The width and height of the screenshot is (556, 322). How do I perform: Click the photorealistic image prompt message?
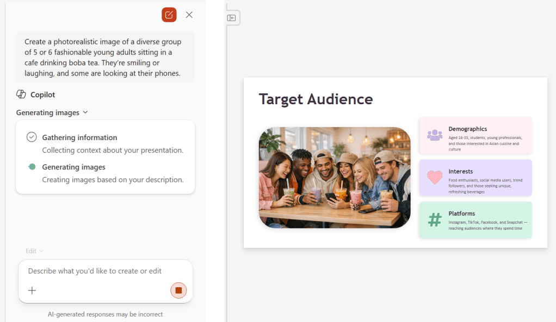[x=106, y=58]
